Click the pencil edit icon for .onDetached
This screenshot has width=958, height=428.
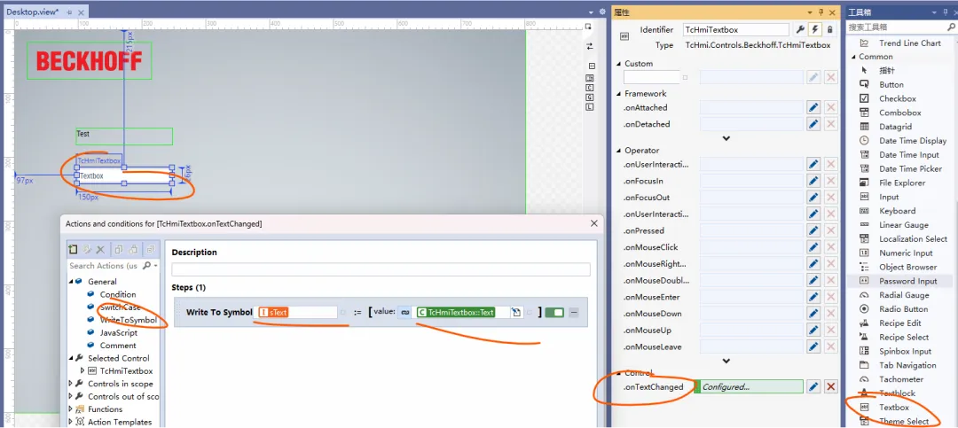813,124
